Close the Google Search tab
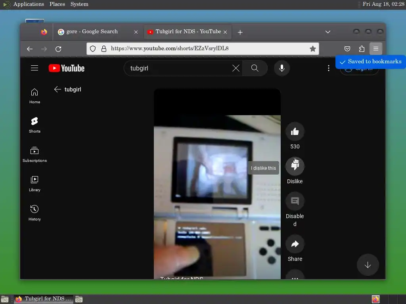 coord(136,32)
